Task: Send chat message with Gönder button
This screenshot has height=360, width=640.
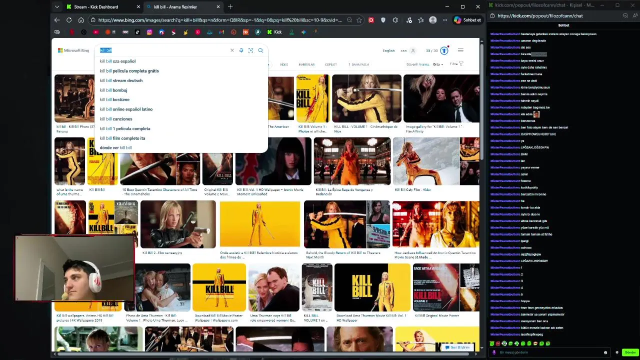Action: coord(630,352)
